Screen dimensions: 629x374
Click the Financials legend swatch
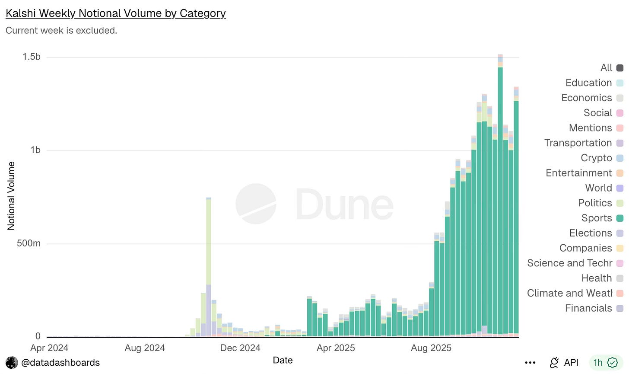point(620,308)
